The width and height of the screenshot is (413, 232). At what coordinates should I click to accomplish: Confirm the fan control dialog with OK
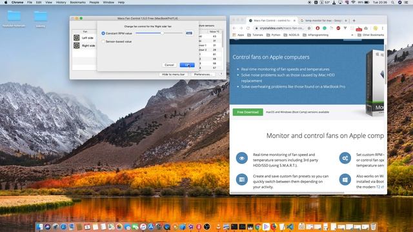click(x=187, y=64)
